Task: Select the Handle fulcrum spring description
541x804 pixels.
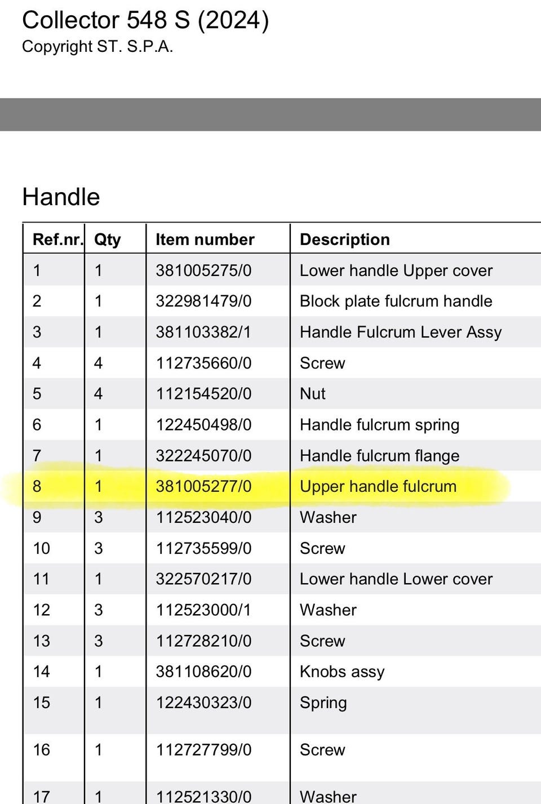Action: [379, 425]
